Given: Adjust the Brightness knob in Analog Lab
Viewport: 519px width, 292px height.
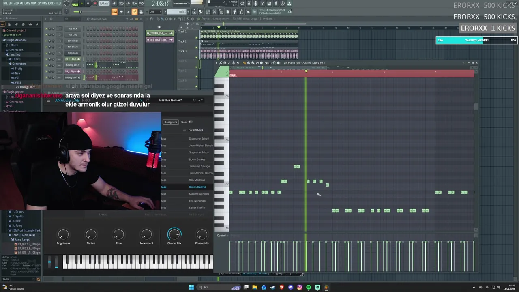Looking at the screenshot, I should tap(63, 234).
